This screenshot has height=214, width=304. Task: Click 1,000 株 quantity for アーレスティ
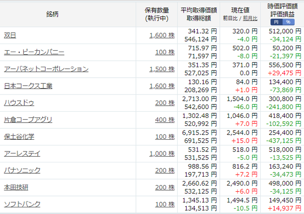pyautogui.click(x=162, y=154)
